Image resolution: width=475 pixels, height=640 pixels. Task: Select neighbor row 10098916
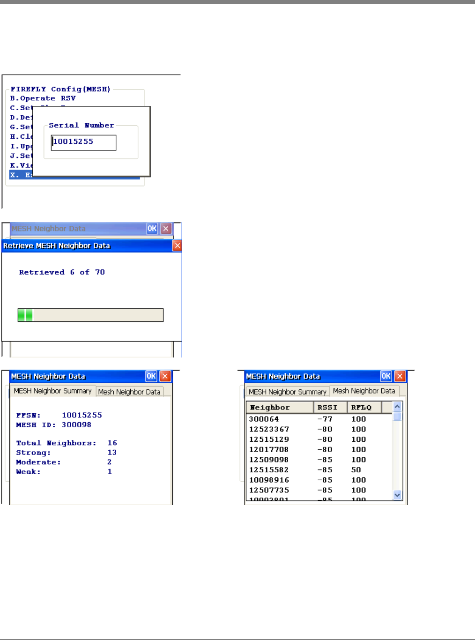[319, 480]
